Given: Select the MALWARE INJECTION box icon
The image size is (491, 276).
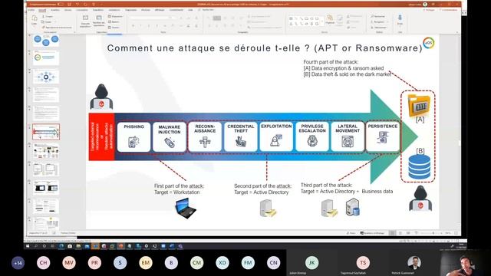Looking at the screenshot, I should [170, 143].
